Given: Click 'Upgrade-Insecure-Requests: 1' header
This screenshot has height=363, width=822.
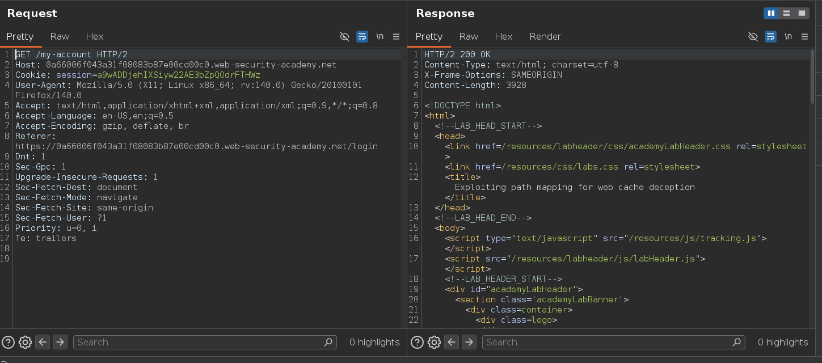Looking at the screenshot, I should point(86,177).
